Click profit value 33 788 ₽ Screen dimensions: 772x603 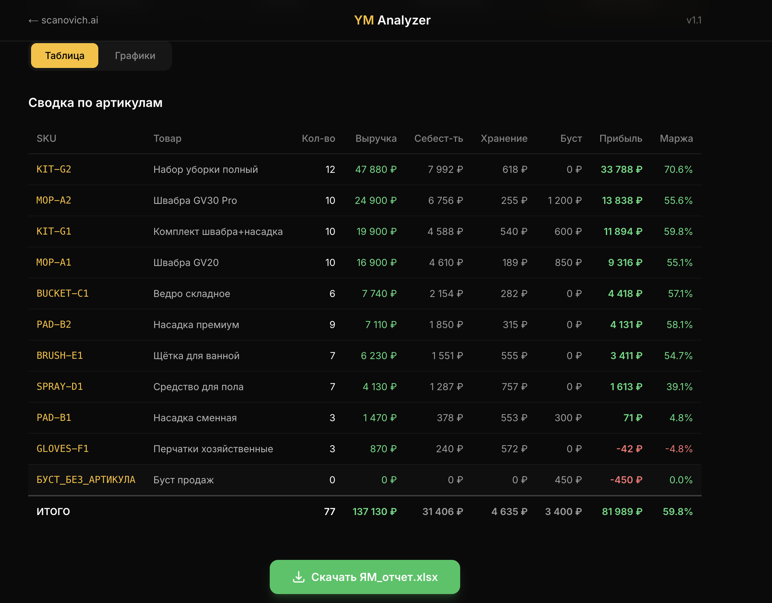(621, 169)
